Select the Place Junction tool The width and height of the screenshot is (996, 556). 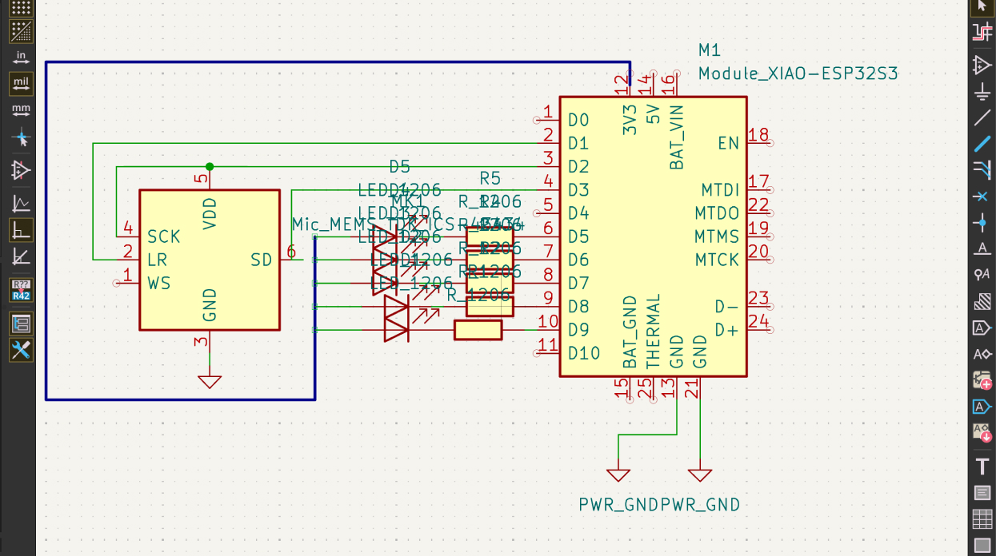[x=982, y=222]
